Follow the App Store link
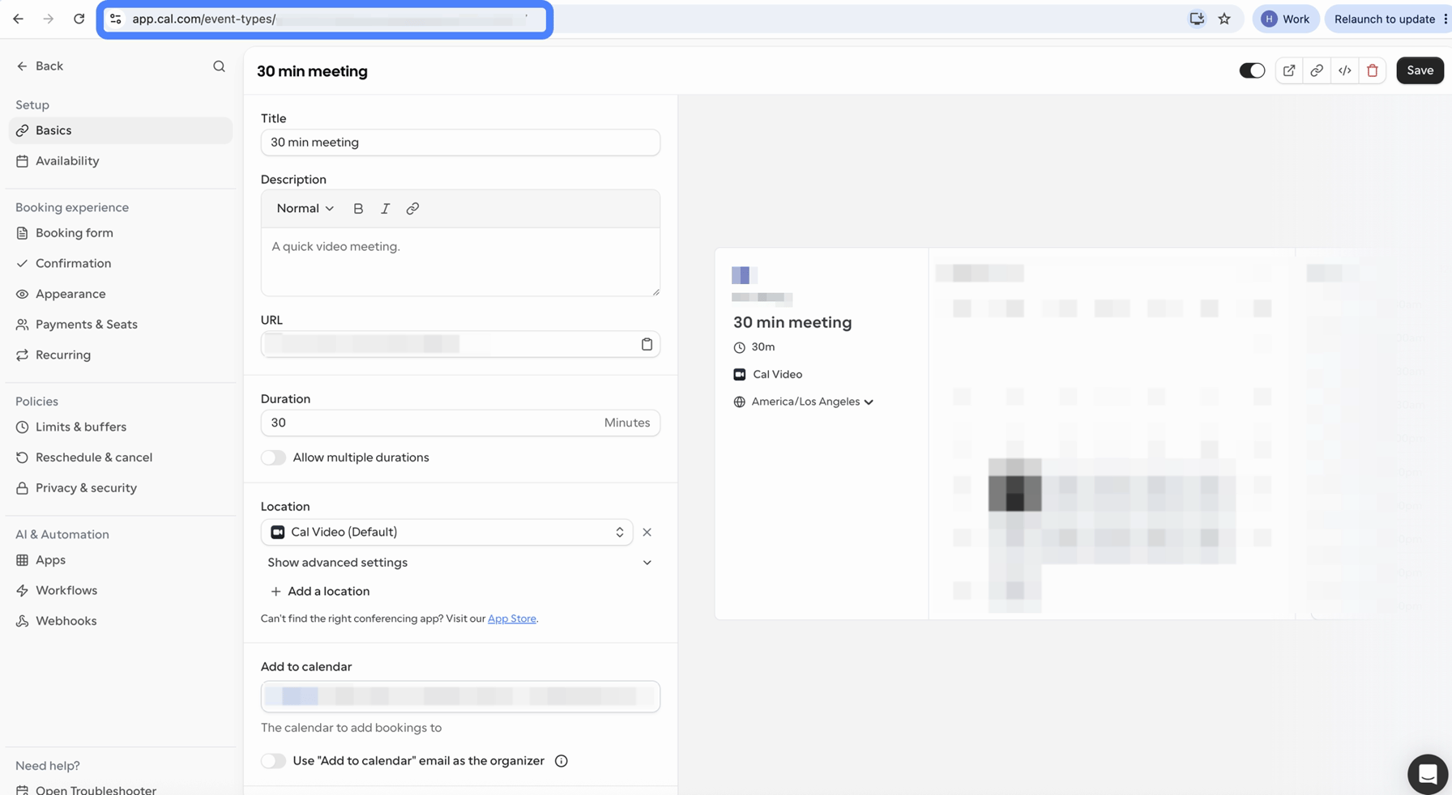 tap(511, 619)
